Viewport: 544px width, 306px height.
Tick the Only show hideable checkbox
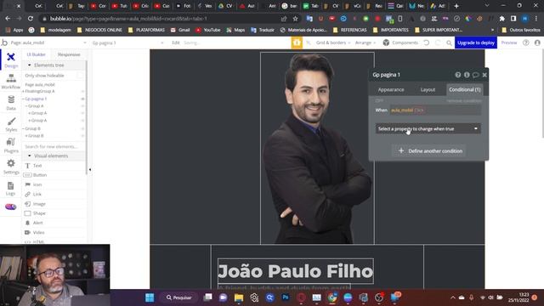pos(80,76)
